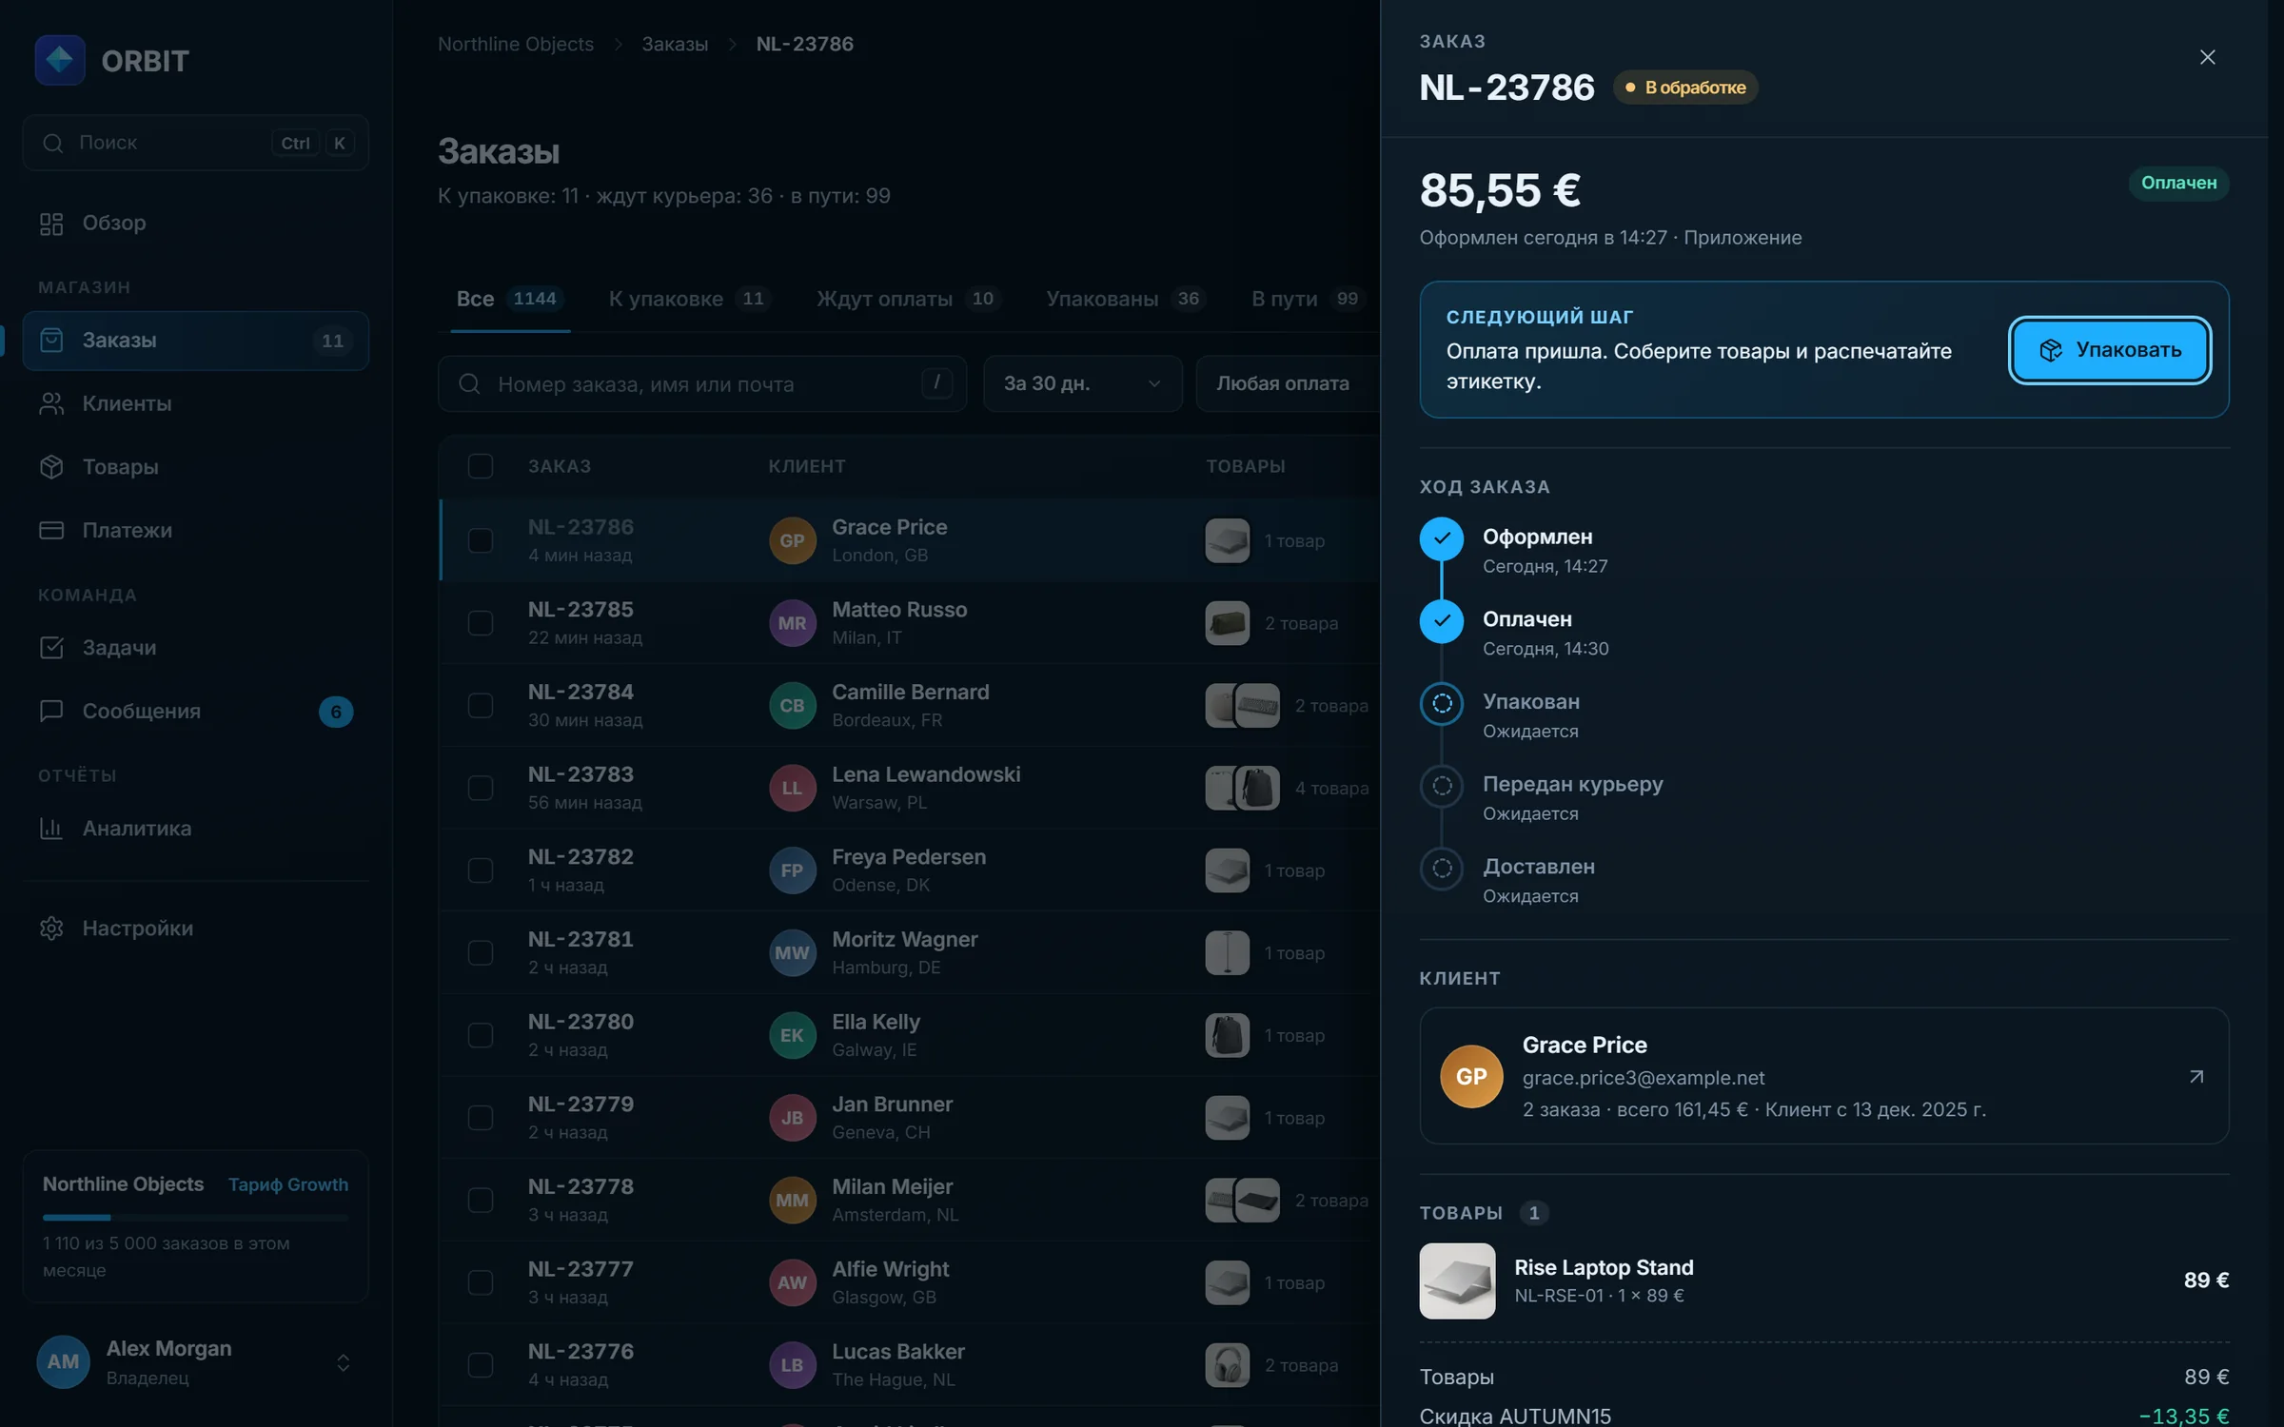The width and height of the screenshot is (2284, 1427).
Task: Focus the order number search field
Action: coord(702,383)
